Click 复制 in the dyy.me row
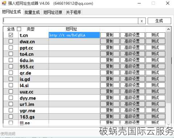This screenshot has width=174, height=138. pos(110,98)
